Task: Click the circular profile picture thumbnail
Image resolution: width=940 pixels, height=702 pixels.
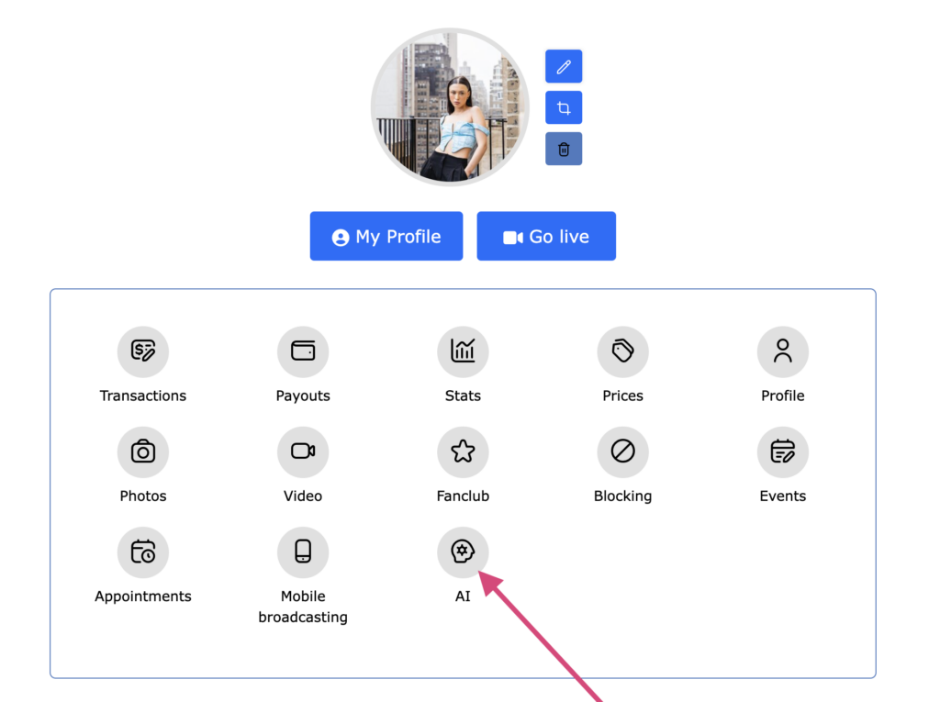Action: tap(450, 107)
